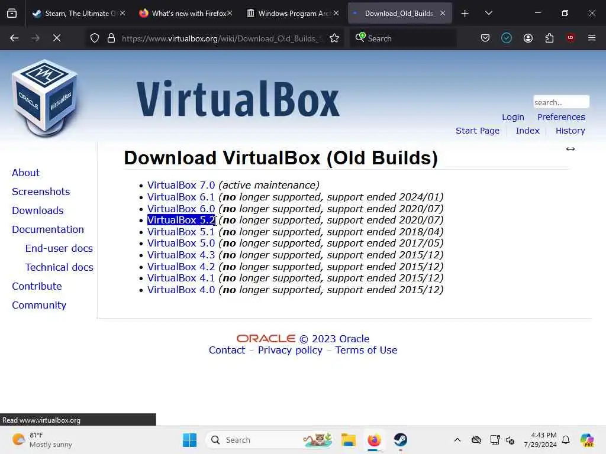Screen dimensions: 606x454
Task: Switch to the Steam, The Ultimate tab
Action: [x=79, y=14]
